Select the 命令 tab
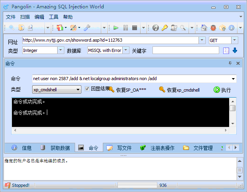 click(x=89, y=148)
